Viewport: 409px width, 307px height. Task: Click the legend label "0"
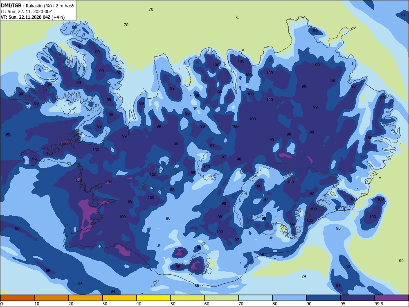(2, 304)
